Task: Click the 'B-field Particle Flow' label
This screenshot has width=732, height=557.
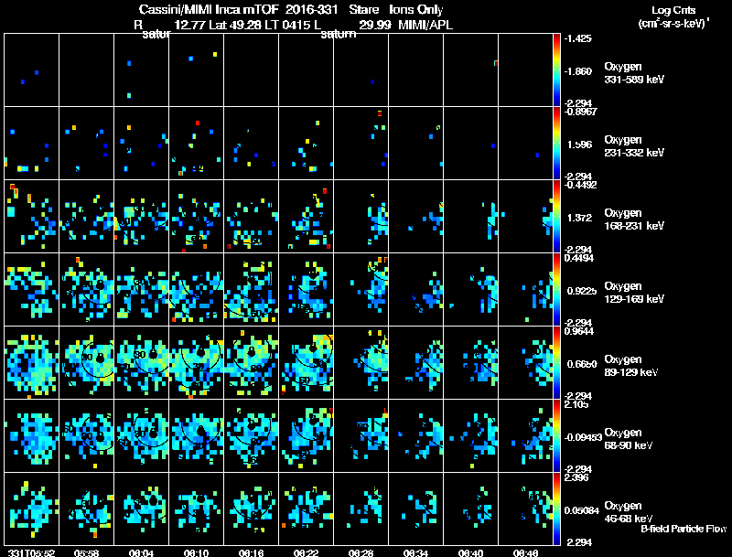Action: coord(684,529)
